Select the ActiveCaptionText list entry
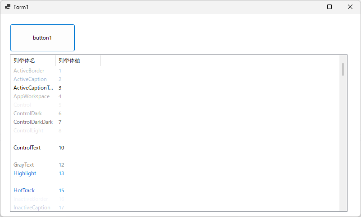Image resolution: width=361 pixels, height=217 pixels. tap(33, 88)
